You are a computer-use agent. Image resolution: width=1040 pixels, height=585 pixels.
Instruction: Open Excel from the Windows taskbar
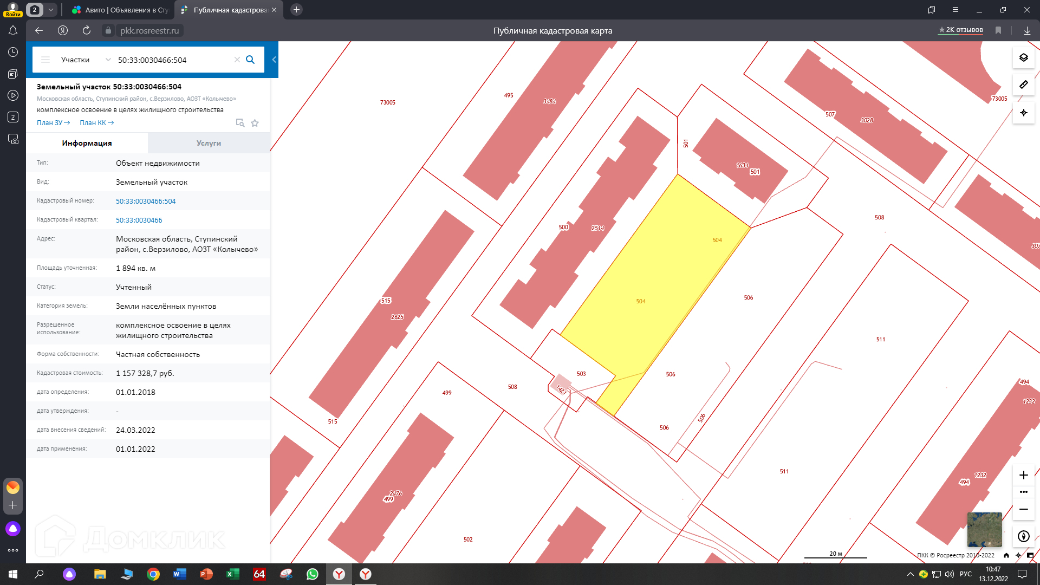coord(233,574)
